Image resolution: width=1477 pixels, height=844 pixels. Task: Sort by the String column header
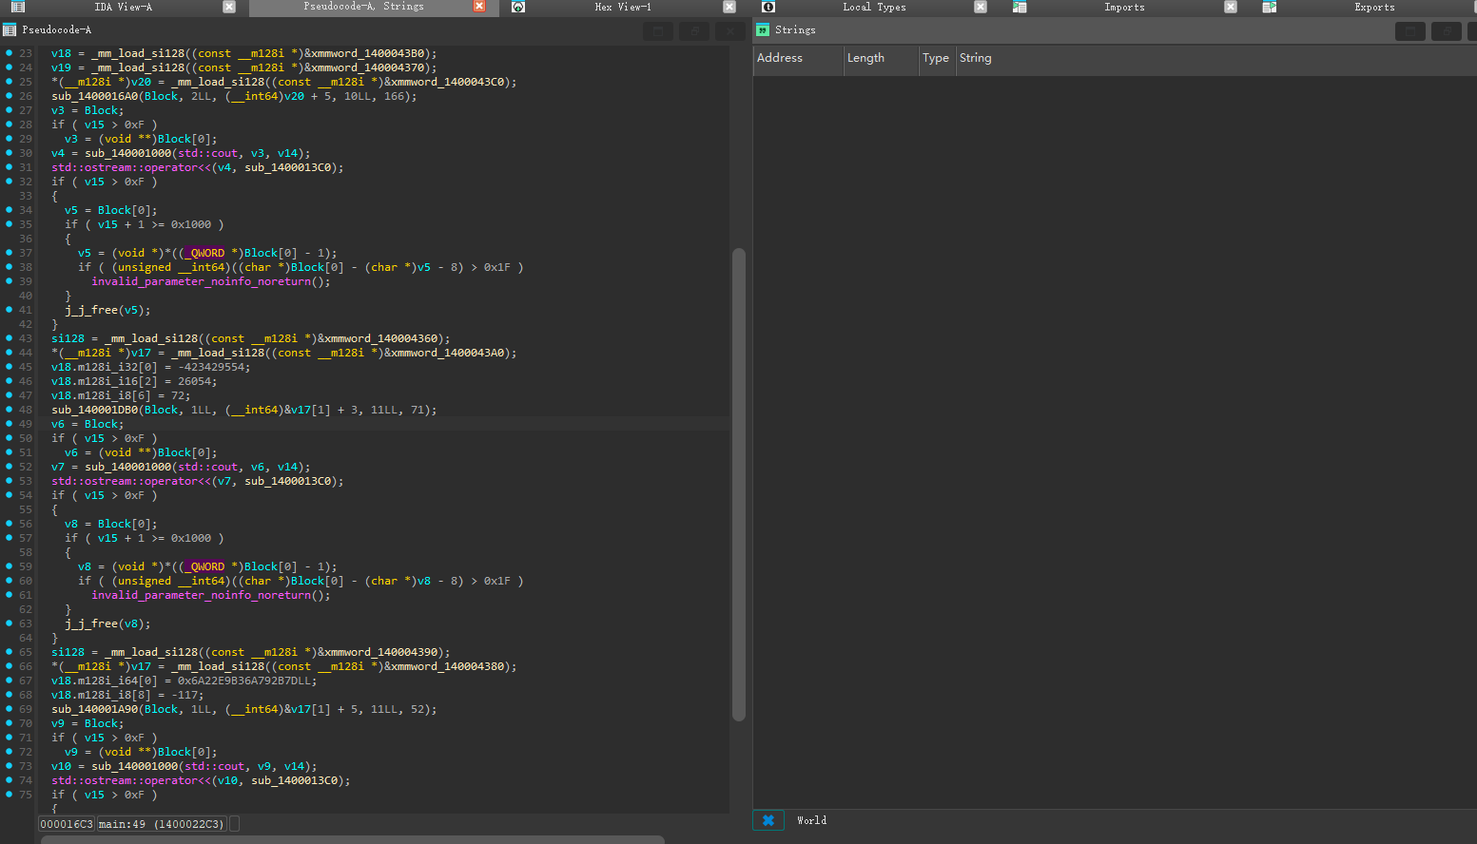[1215, 59]
